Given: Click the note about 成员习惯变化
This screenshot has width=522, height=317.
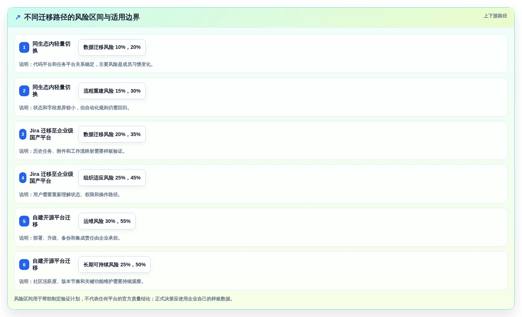Looking at the screenshot, I should [87, 64].
